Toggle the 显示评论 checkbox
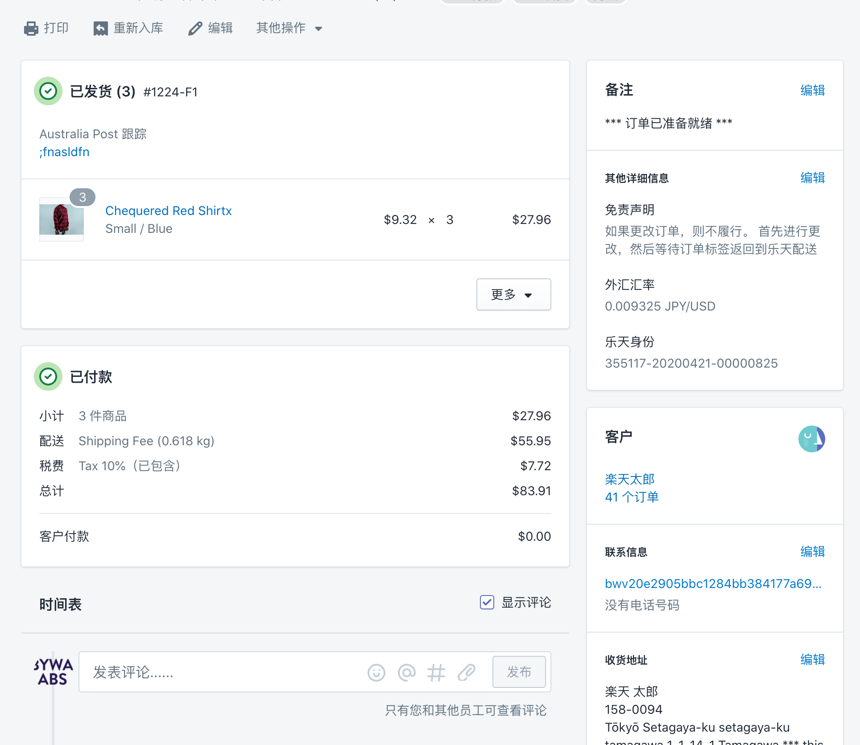The width and height of the screenshot is (860, 745). pos(487,602)
